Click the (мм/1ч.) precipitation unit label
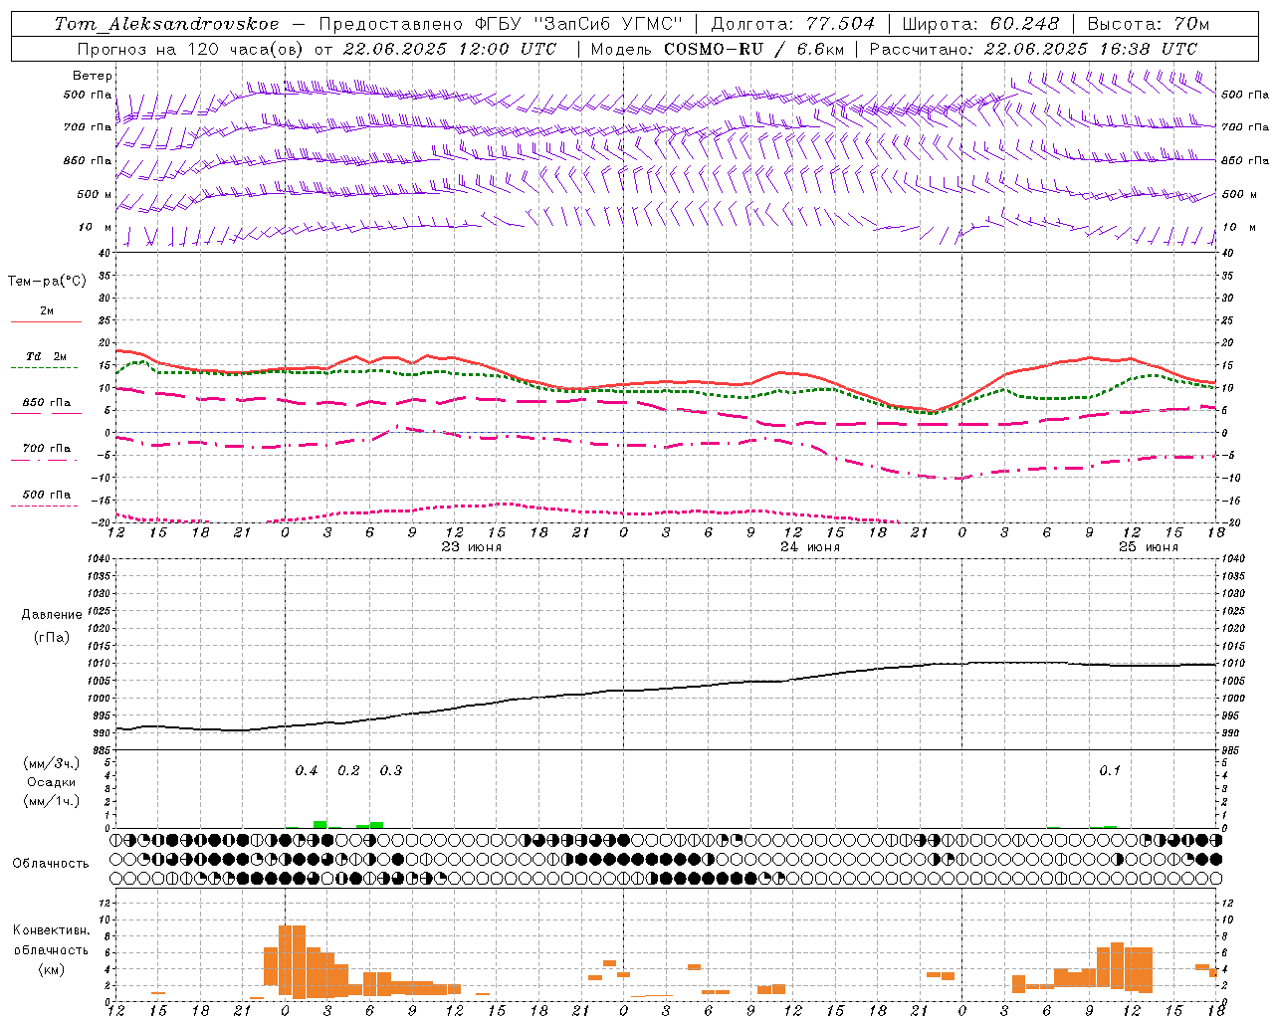1274x1019 pixels. 52,801
